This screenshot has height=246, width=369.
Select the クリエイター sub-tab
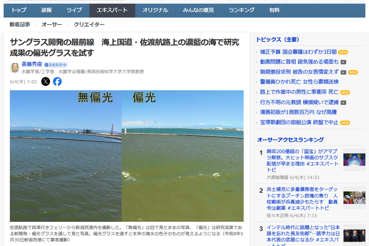click(89, 25)
